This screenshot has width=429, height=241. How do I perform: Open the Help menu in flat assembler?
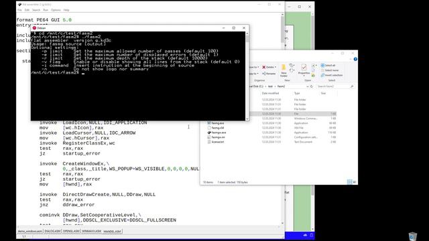tap(66, 10)
